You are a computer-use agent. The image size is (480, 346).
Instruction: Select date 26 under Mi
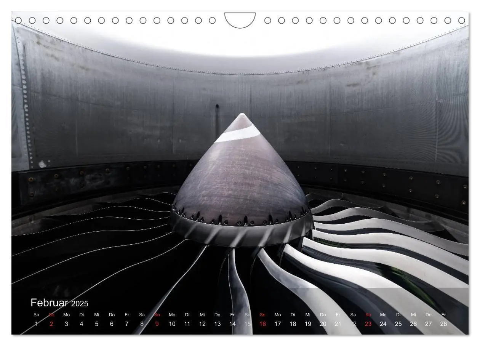[x=413, y=324]
